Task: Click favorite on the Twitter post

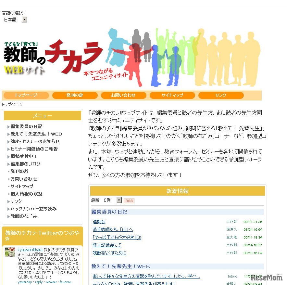Action: 65,282
